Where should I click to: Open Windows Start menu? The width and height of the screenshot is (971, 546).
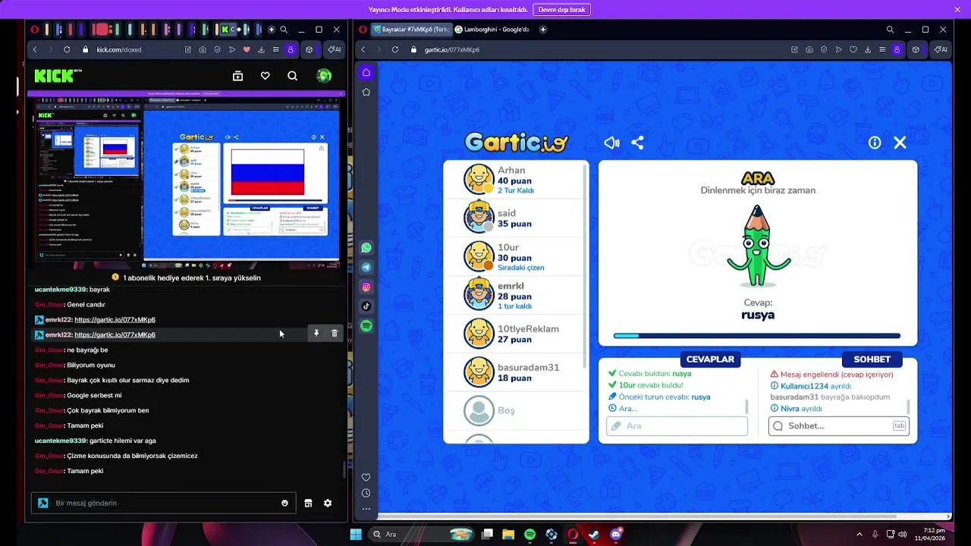[x=356, y=535]
